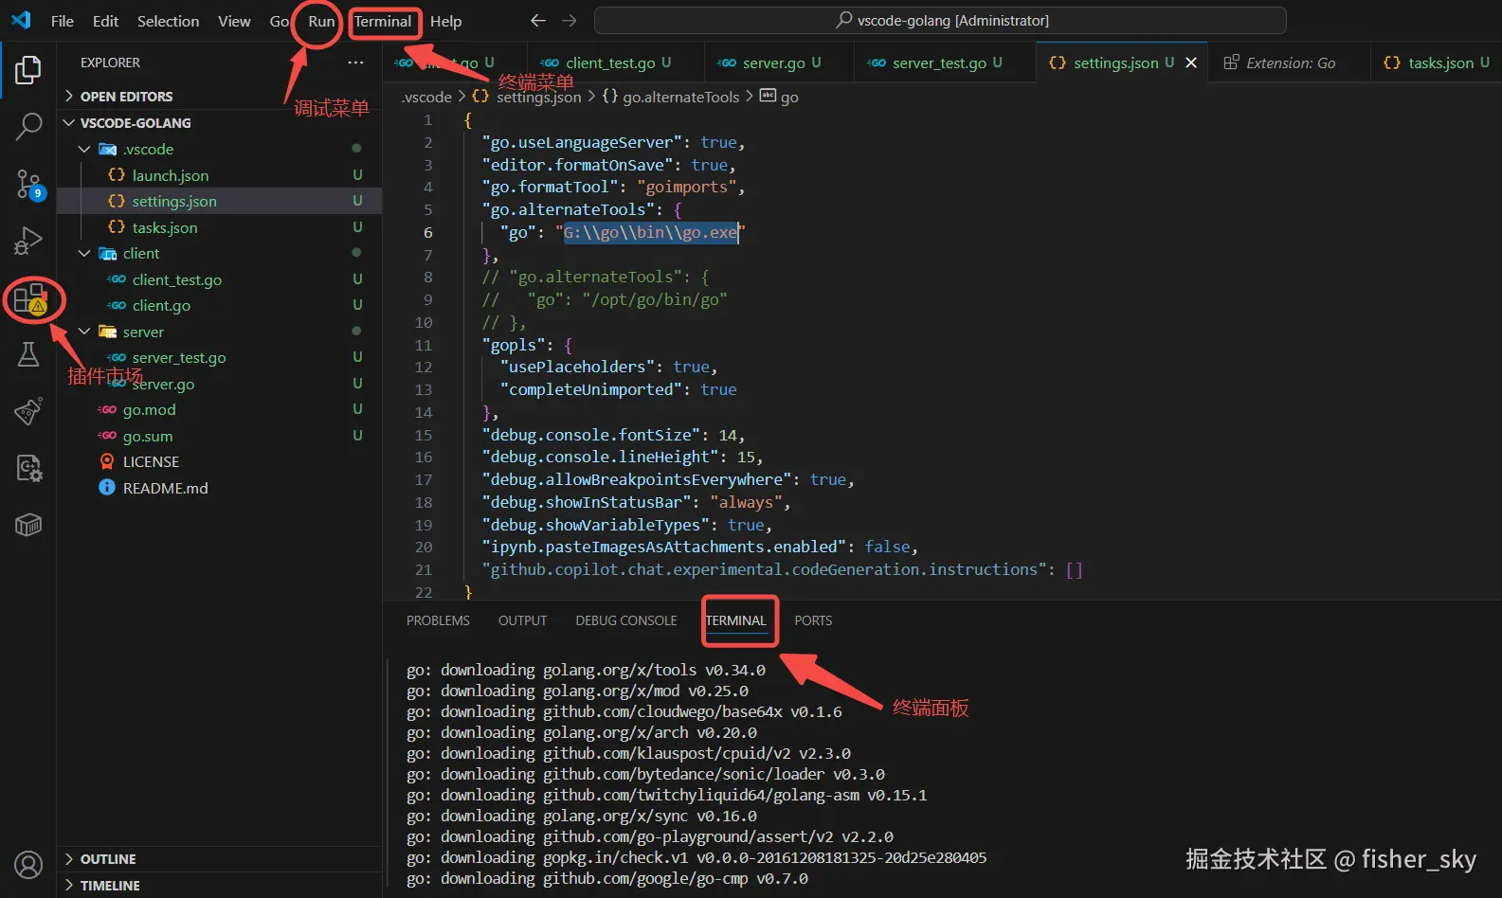Show the PROBLEMS panel tab
The height and width of the screenshot is (898, 1502).
[438, 620]
